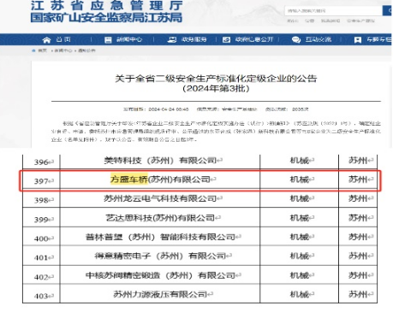Click the 新闻中心 news icon
Image resolution: width=393 pixels, height=312 pixels.
(x=108, y=39)
